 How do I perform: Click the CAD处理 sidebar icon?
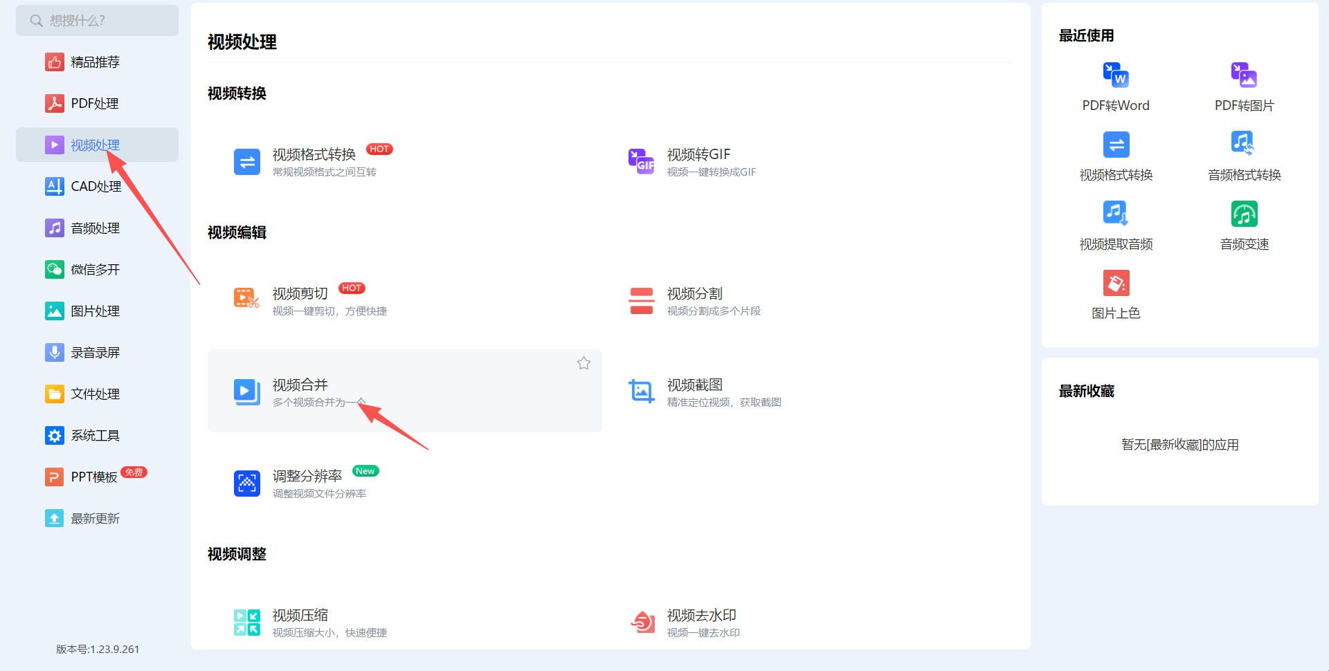point(54,187)
